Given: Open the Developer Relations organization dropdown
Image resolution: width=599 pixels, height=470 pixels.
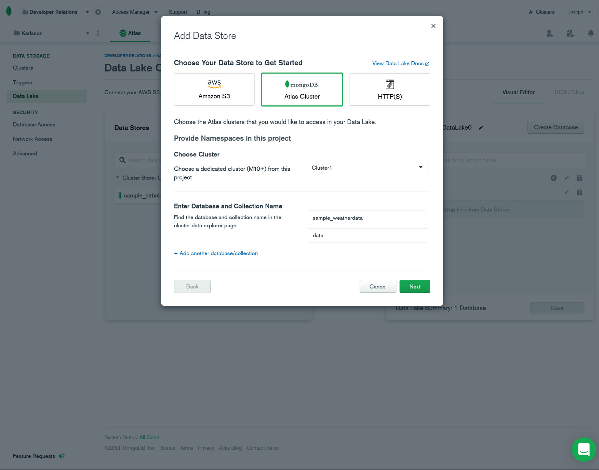Looking at the screenshot, I should point(56,12).
